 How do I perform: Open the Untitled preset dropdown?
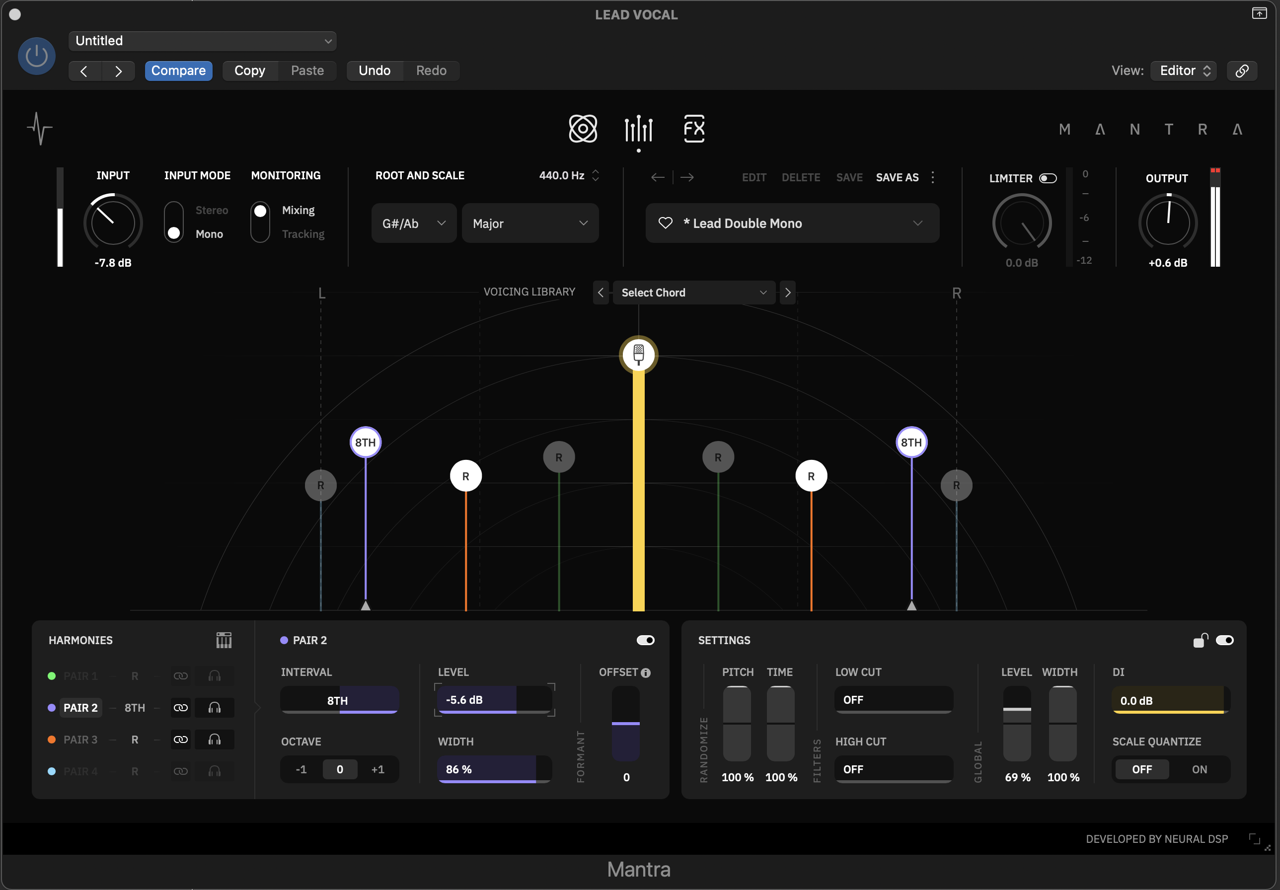[x=202, y=41]
